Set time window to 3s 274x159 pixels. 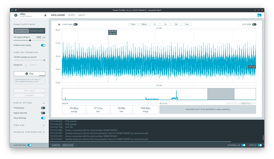pos(165,24)
